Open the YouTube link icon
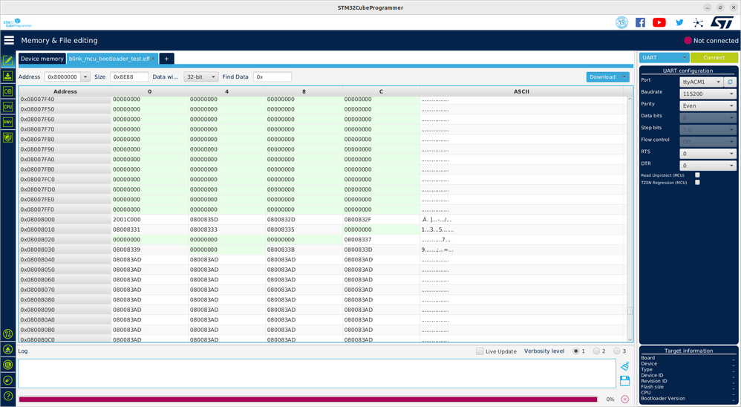Screen dimensions: 741x407 point(659,22)
